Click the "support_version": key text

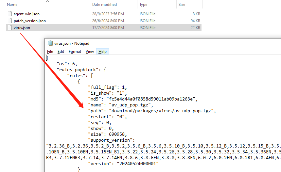click(111, 140)
